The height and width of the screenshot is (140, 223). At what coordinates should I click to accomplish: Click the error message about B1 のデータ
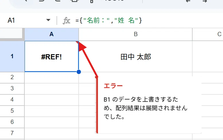click(145, 108)
